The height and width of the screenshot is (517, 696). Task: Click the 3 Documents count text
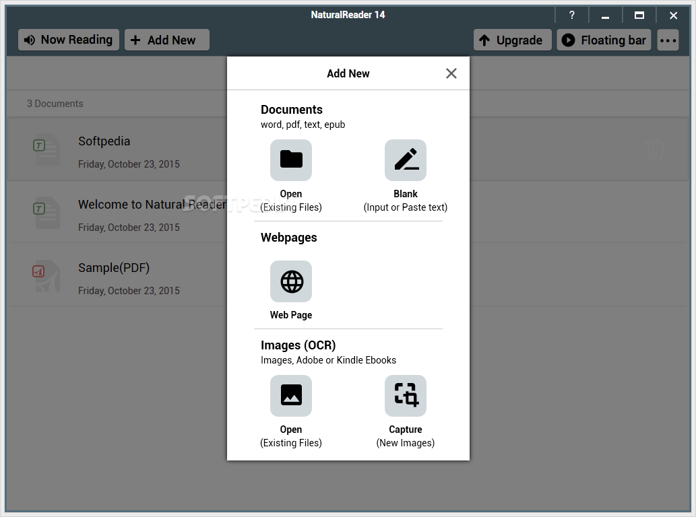tap(55, 103)
